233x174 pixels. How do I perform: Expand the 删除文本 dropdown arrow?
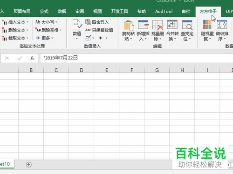[x=27, y=30]
